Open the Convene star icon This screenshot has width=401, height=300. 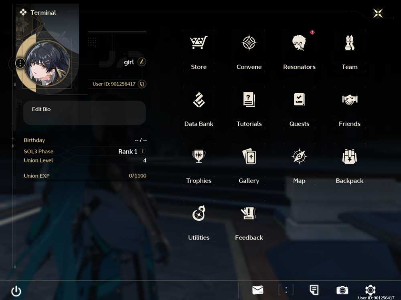pos(249,43)
